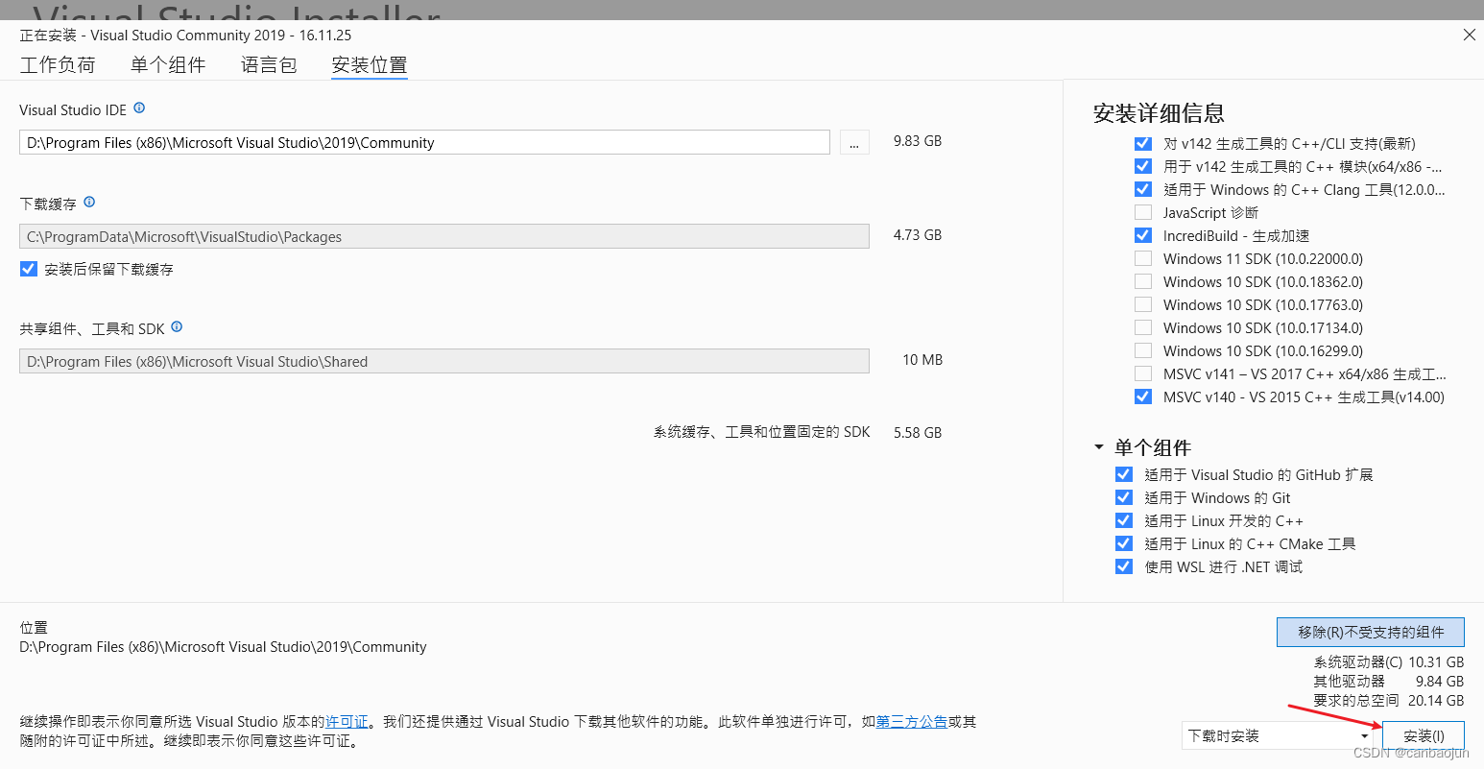The image size is (1484, 769).
Task: Enable MSVC v141 – VS 2017 C++ build tools
Action: (1143, 373)
